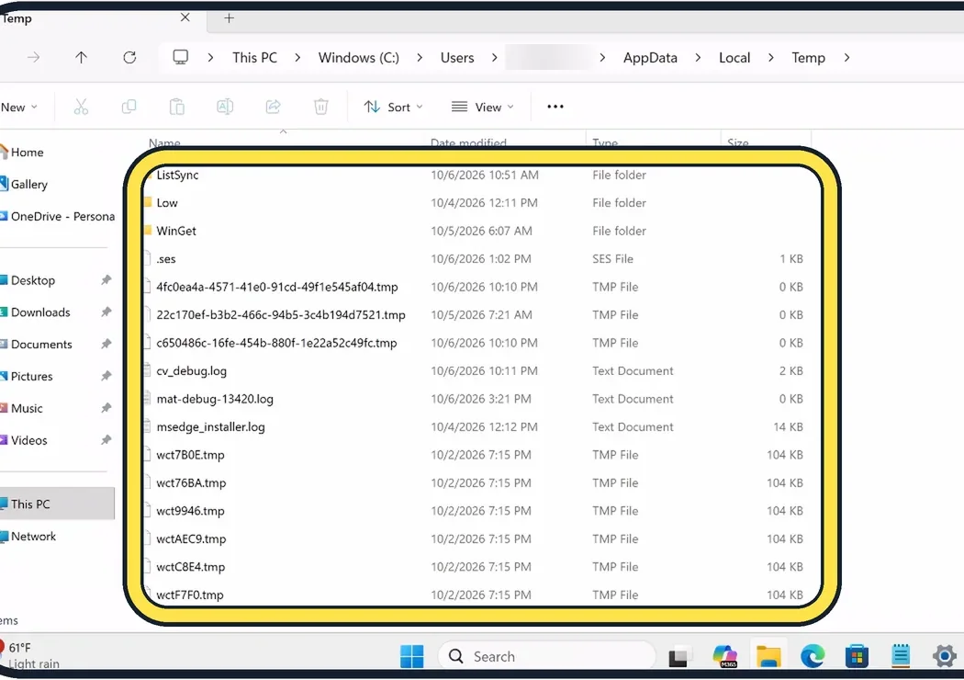This screenshot has width=964, height=680.
Task: Expand chevron after Temp breadcrumb
Action: [846, 57]
